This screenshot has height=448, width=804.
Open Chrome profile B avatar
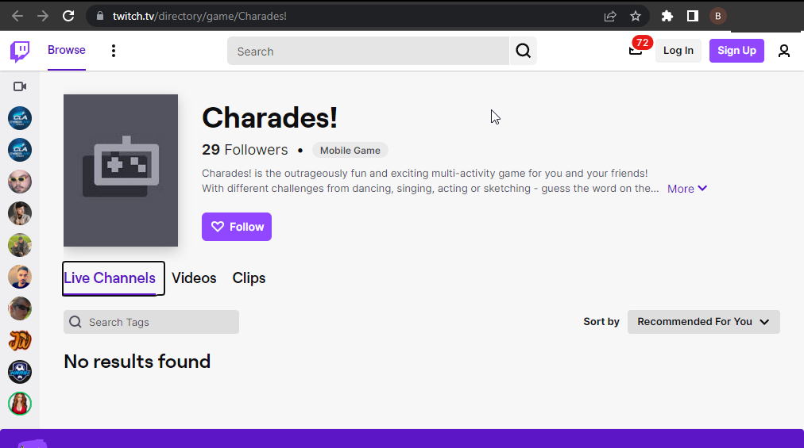pyautogui.click(x=718, y=17)
